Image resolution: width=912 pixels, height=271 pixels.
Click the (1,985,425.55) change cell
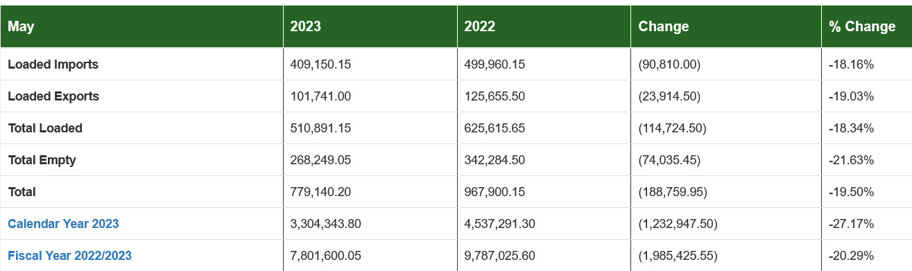726,256
